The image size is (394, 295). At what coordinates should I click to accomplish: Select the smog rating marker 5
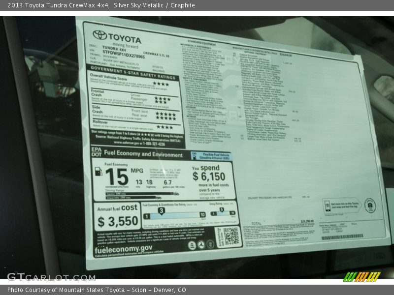tap(221, 210)
